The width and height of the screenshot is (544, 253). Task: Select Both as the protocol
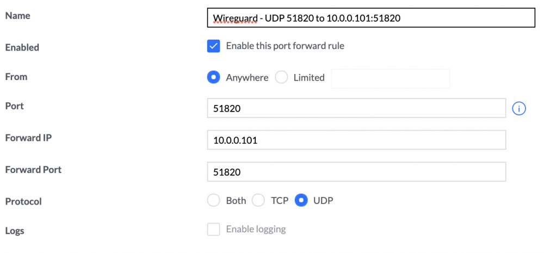[213, 200]
